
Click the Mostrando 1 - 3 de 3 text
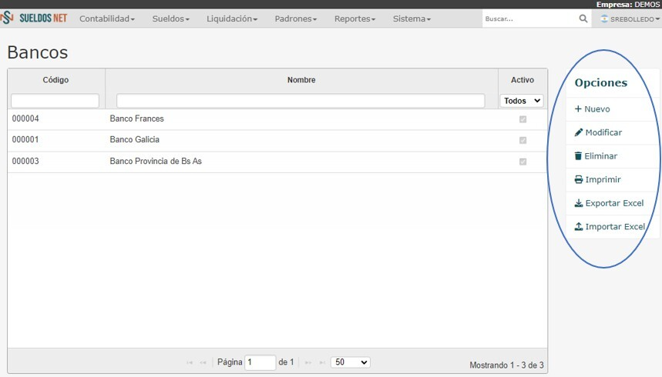tap(506, 365)
